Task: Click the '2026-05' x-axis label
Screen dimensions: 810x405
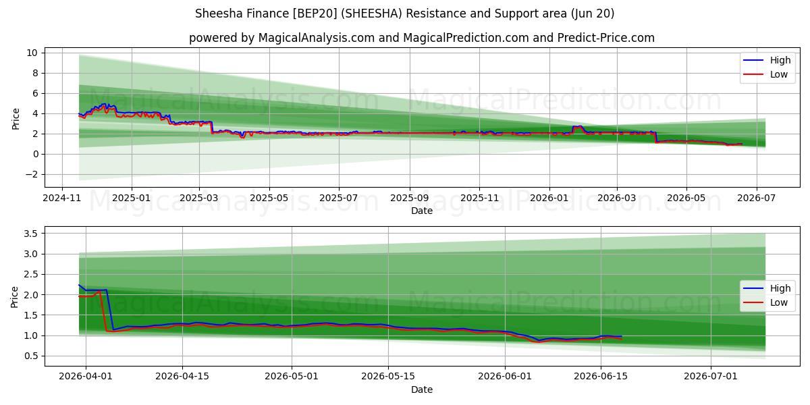Action: [x=686, y=200]
